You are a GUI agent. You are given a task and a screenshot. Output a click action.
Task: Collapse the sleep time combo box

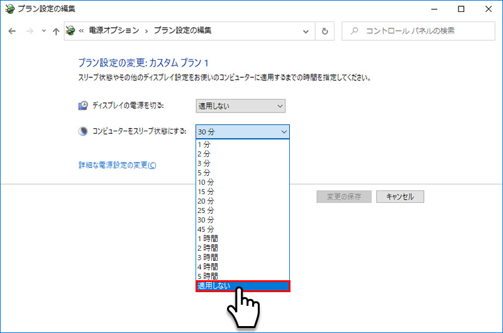(243, 132)
